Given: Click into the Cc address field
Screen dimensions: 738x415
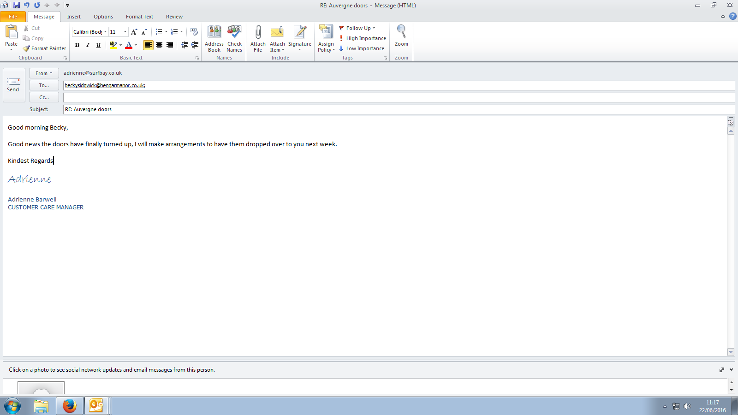Looking at the screenshot, I should (399, 97).
